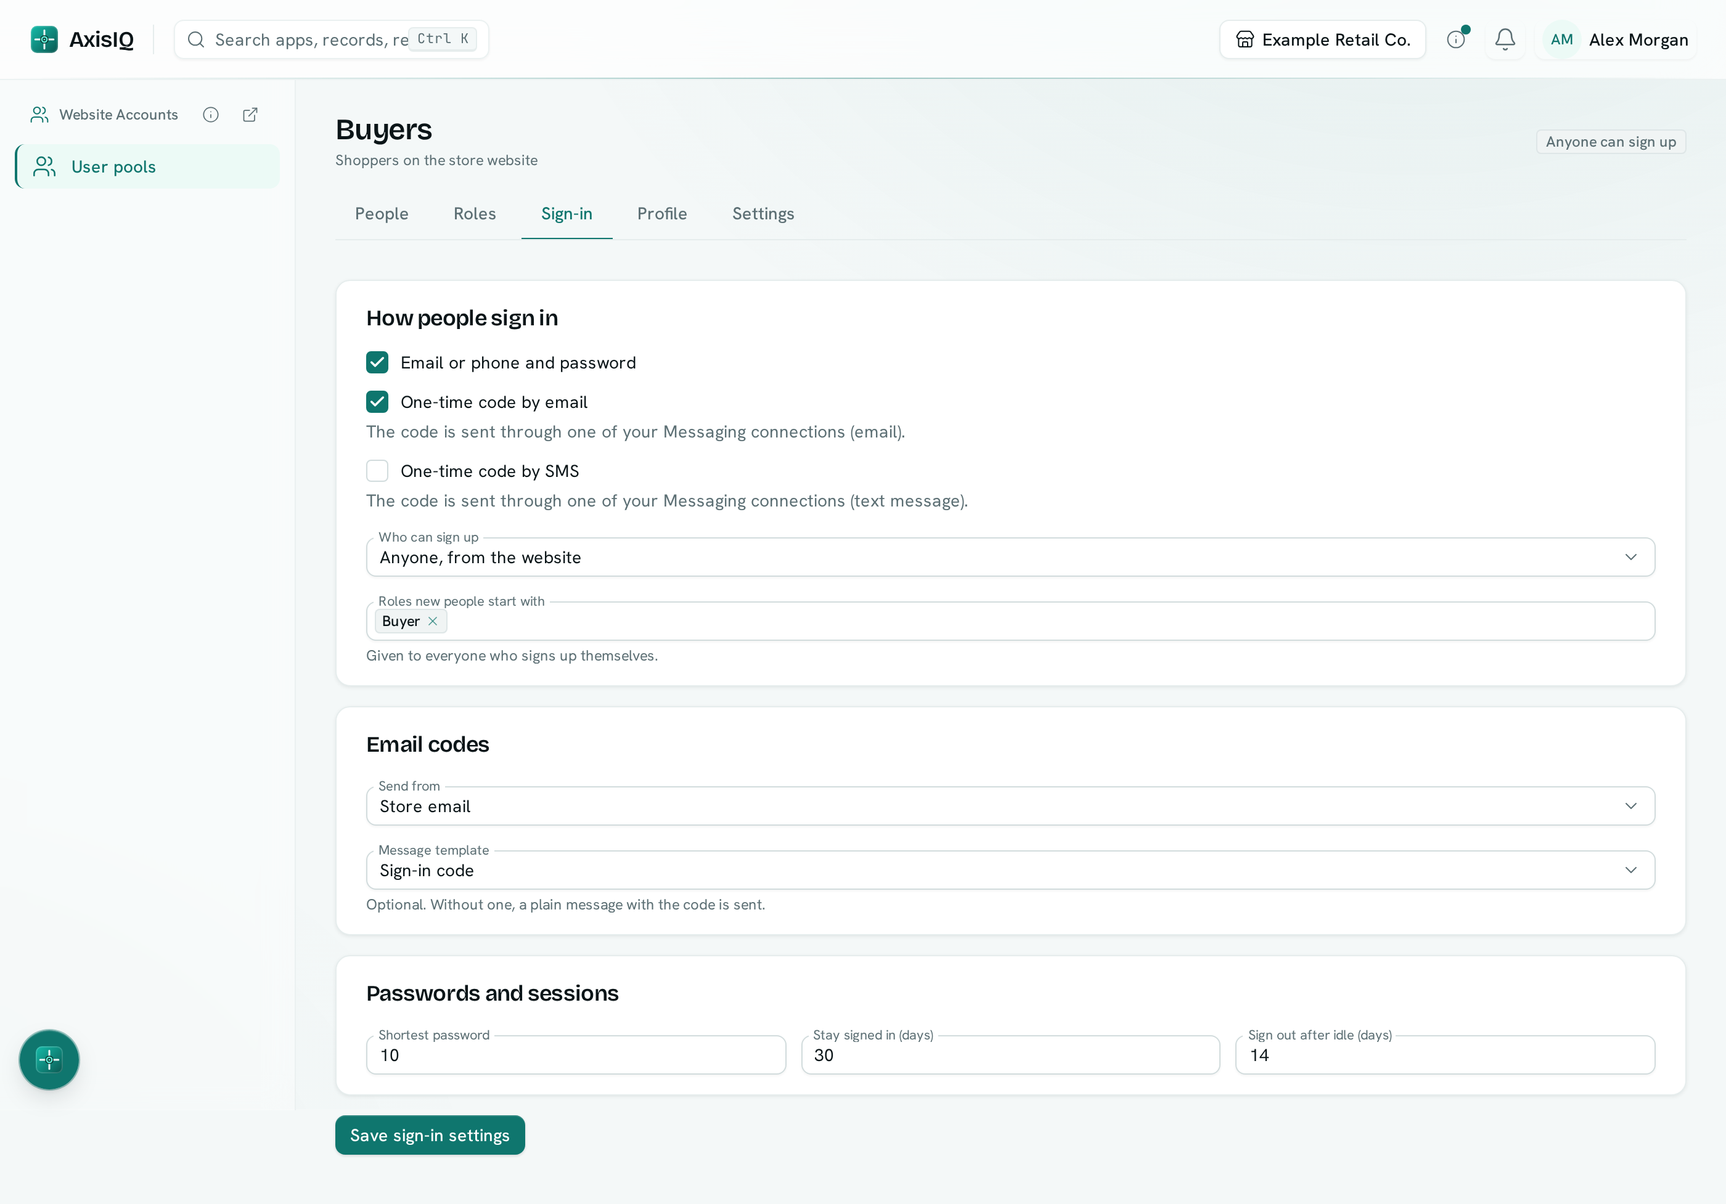
Task: Focus the Search apps, records search box
Action: point(331,39)
